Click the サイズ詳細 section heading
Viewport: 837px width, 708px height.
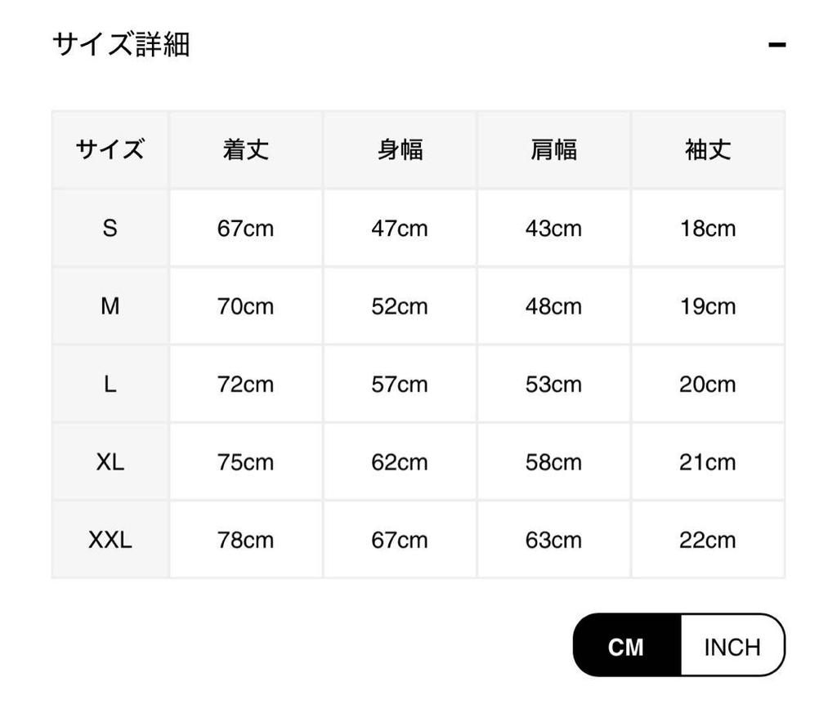coord(121,44)
